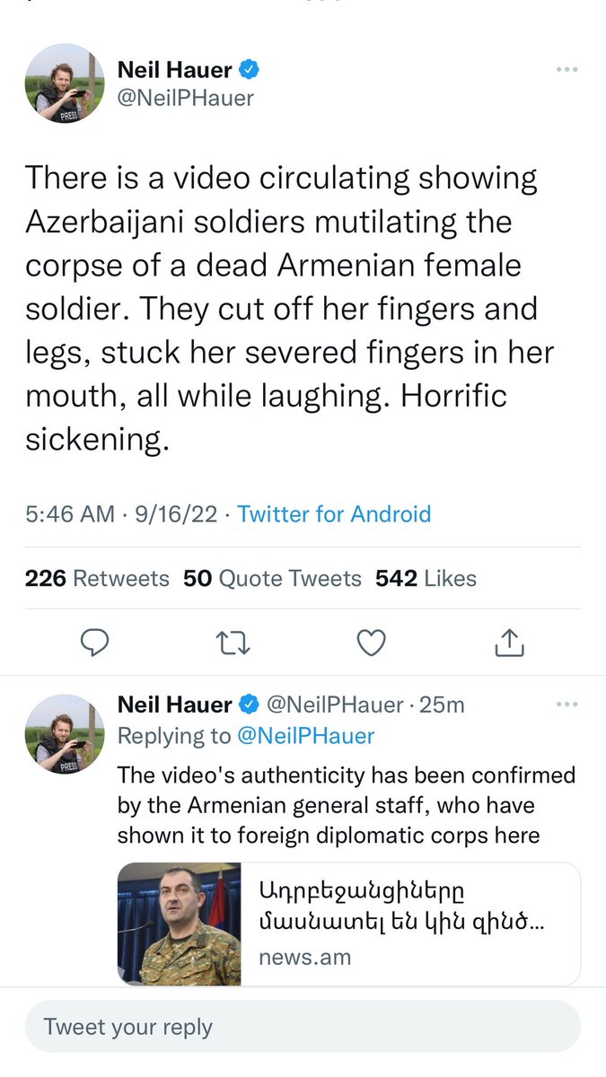Open the share icon under the tweet
This screenshot has width=606, height=1077.
coord(509,641)
